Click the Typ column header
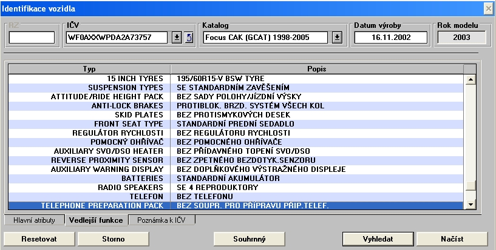 (89, 69)
